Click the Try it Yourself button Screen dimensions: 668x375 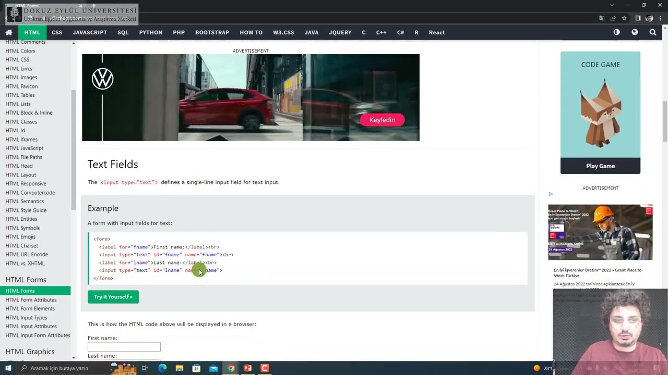click(113, 297)
